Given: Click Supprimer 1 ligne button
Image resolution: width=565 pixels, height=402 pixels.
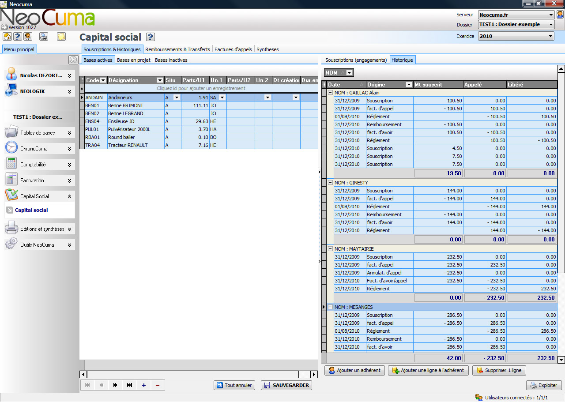Looking at the screenshot, I should point(499,370).
